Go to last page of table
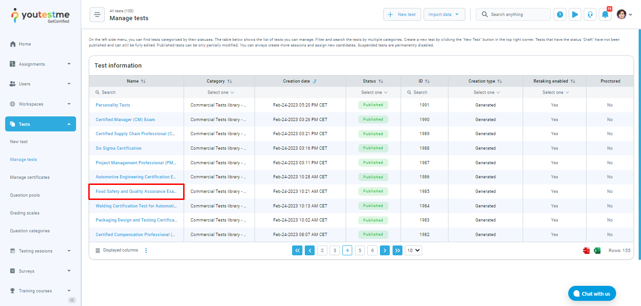 [x=397, y=251]
